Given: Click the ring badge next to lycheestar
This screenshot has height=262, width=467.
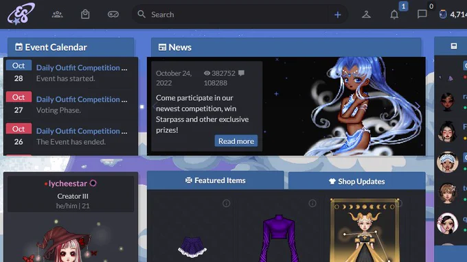Looking at the screenshot, I should pyautogui.click(x=93, y=183).
